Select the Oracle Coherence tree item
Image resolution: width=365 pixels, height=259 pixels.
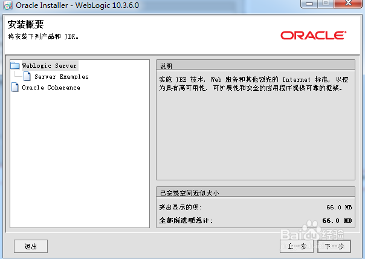click(x=51, y=87)
